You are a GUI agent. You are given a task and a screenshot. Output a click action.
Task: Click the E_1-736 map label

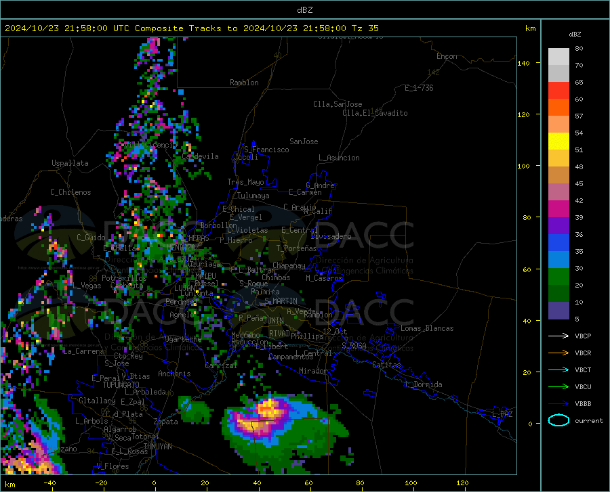click(x=419, y=88)
